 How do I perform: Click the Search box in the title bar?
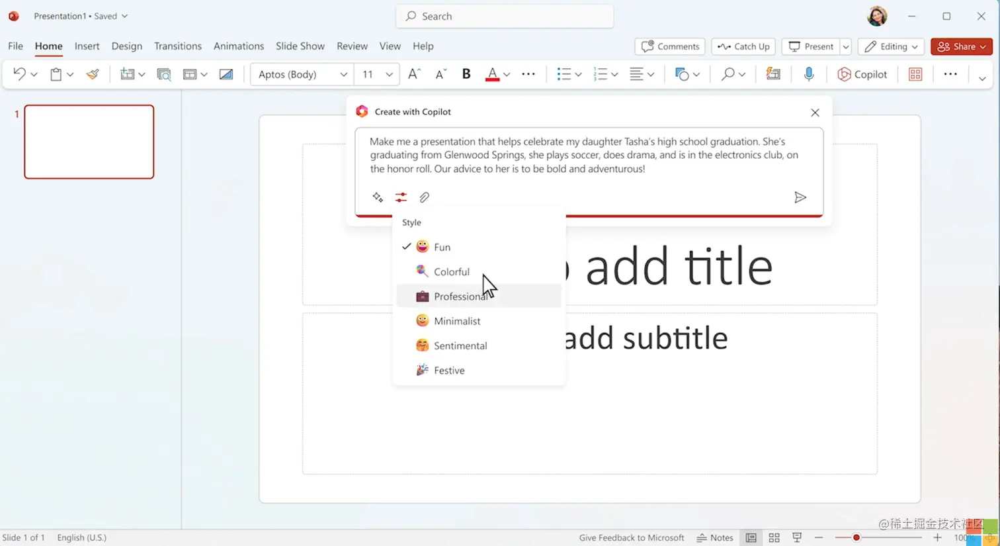pyautogui.click(x=505, y=16)
